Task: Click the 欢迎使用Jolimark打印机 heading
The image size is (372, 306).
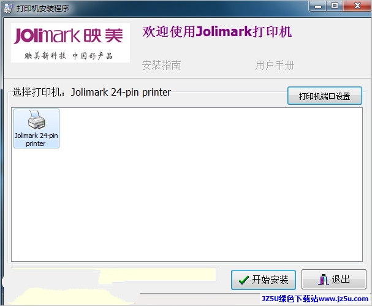Action: (217, 32)
